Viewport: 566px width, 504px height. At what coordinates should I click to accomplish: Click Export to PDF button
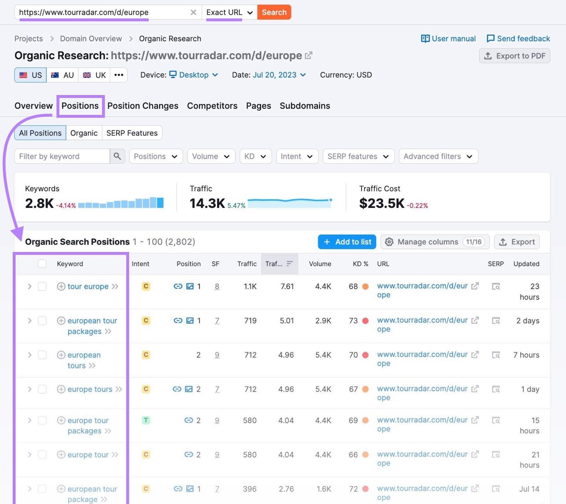coord(515,56)
